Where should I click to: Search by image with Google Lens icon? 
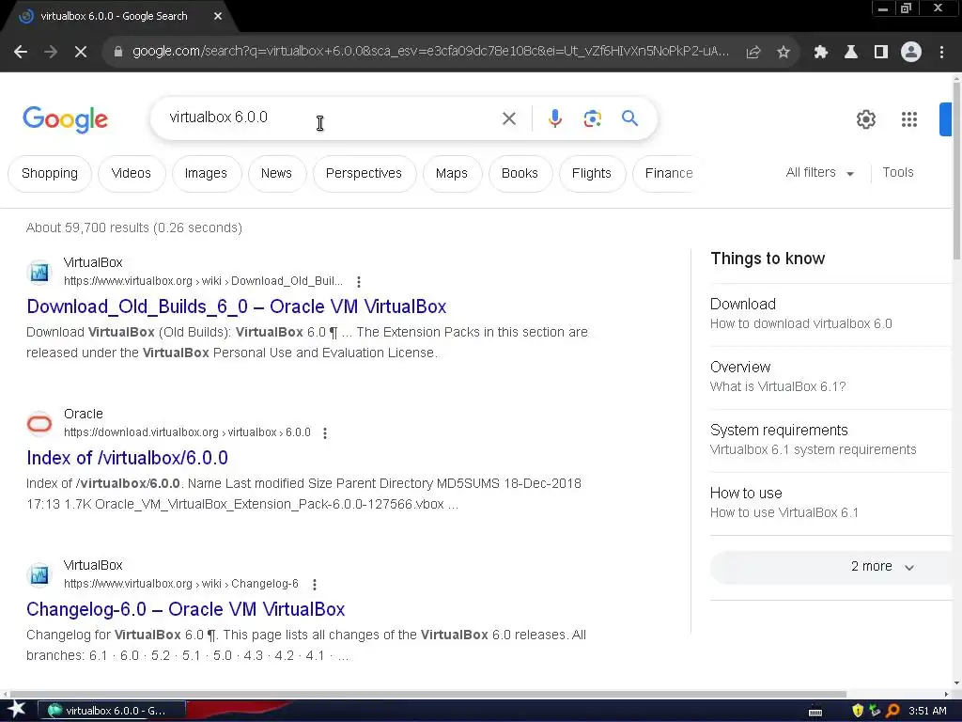[x=593, y=118]
